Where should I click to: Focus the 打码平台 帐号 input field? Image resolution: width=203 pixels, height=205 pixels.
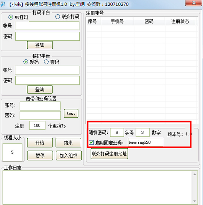point(47,26)
